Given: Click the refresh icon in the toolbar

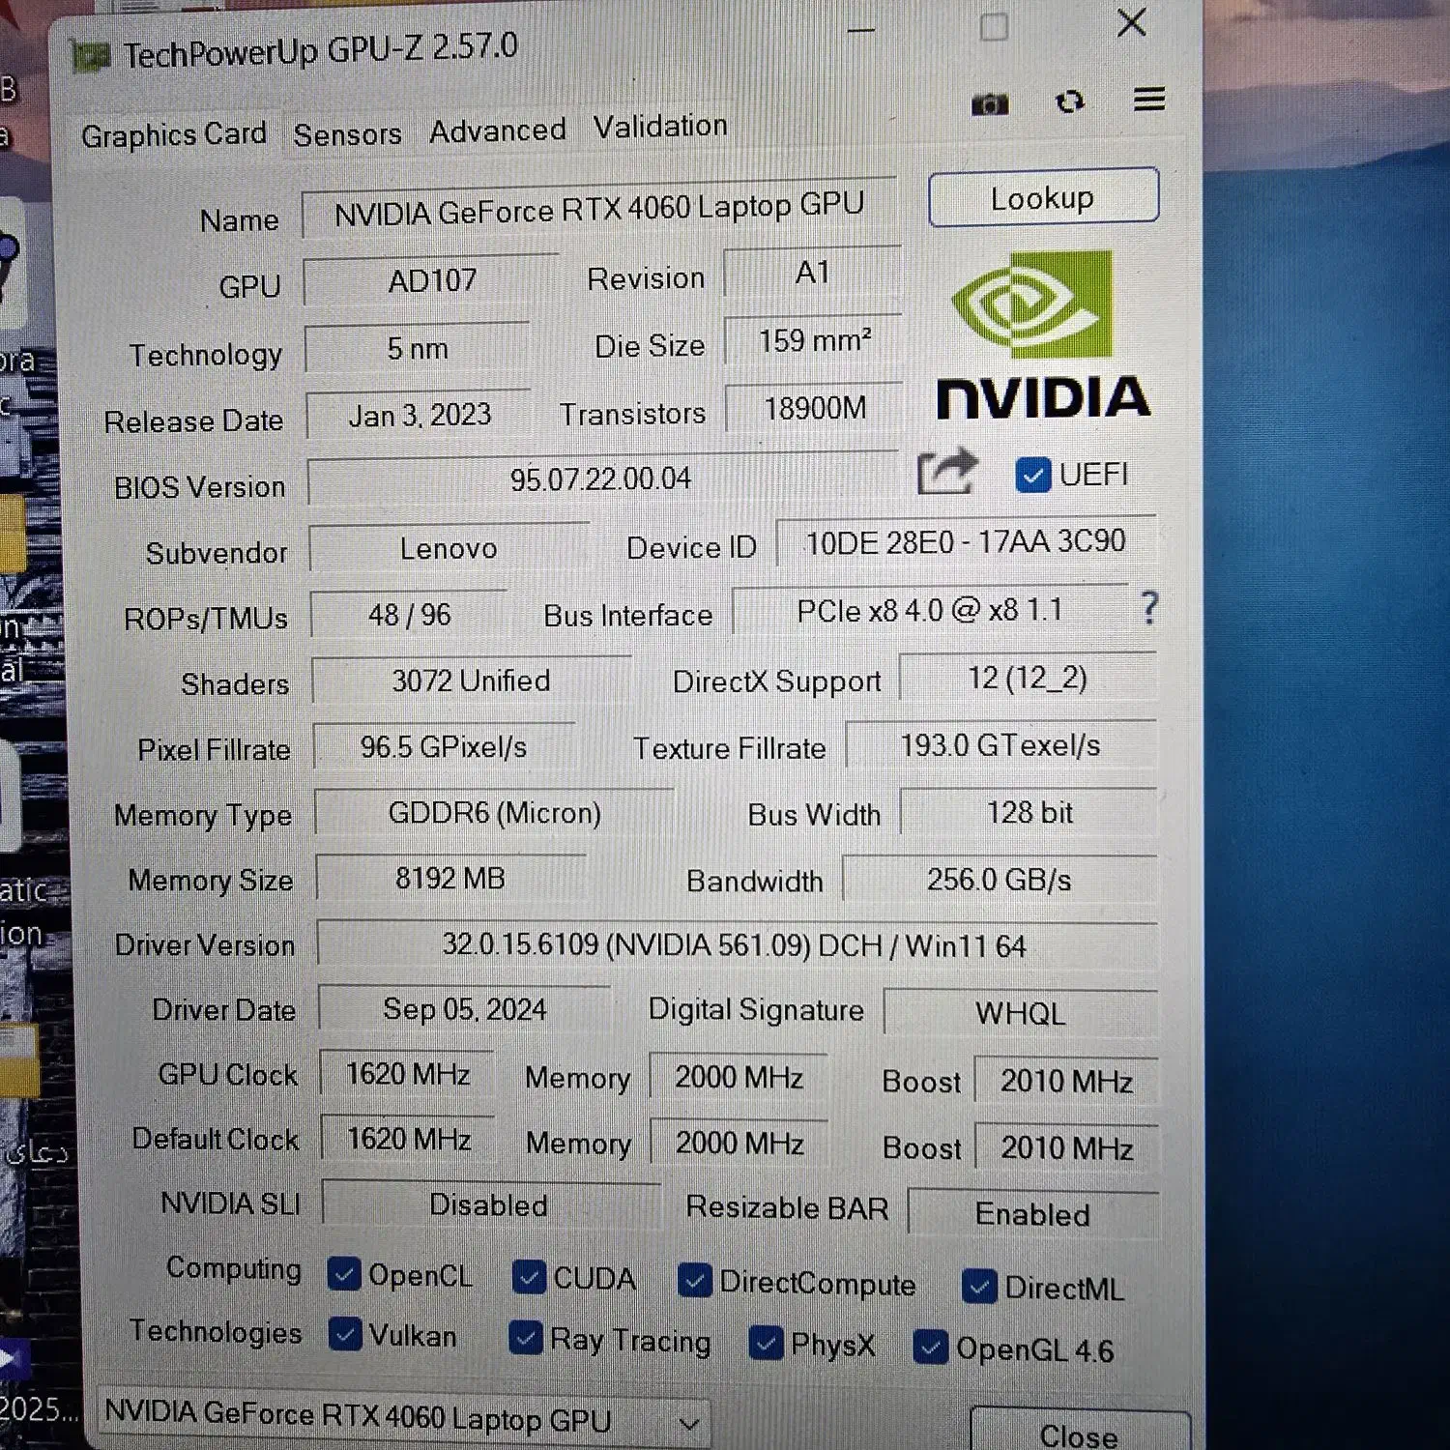Looking at the screenshot, I should click(x=1069, y=101).
